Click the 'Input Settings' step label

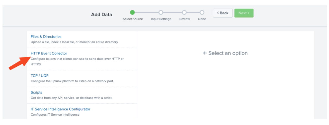161,19
